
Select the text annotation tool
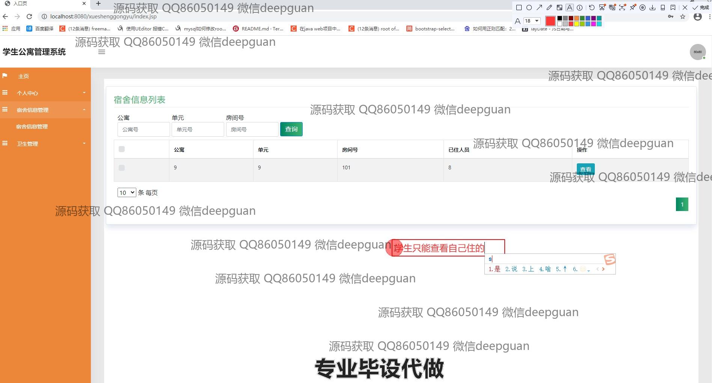click(569, 8)
